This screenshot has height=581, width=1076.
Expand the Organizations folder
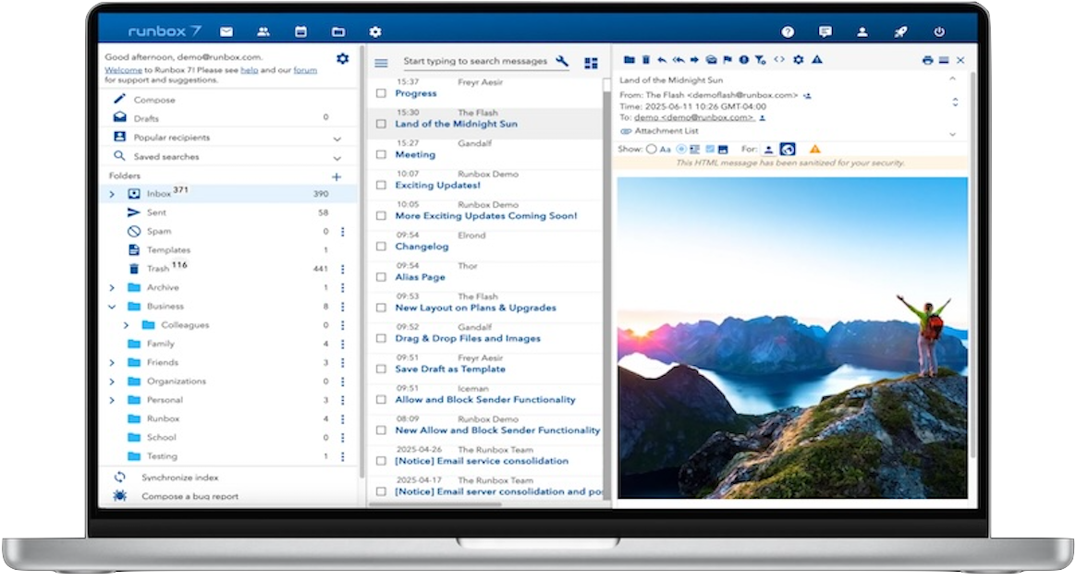[x=112, y=381]
